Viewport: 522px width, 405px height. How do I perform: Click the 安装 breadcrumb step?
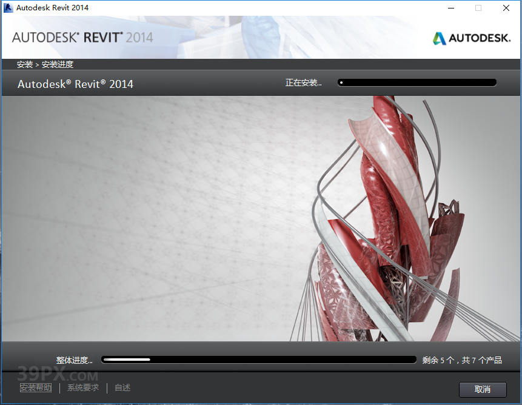[24, 64]
